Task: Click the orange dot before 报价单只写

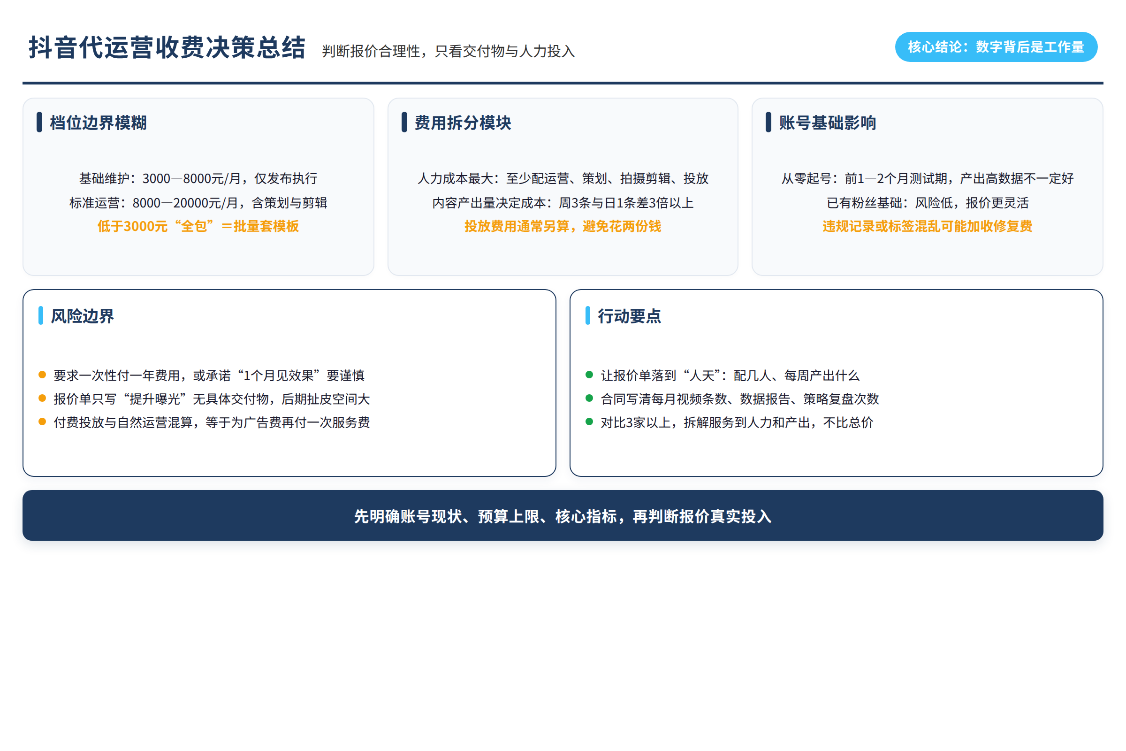Action: [x=42, y=398]
